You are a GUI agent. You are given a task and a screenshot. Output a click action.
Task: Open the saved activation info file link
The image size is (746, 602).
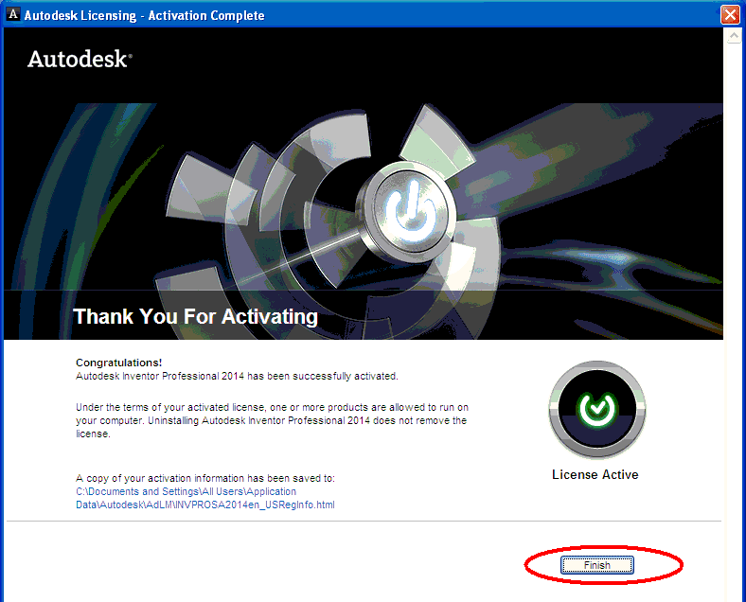coord(205,498)
